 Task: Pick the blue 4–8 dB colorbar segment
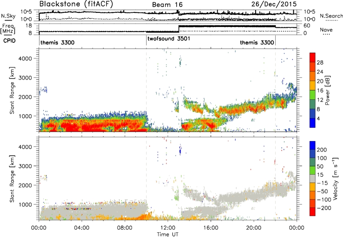[x=313, y=113]
